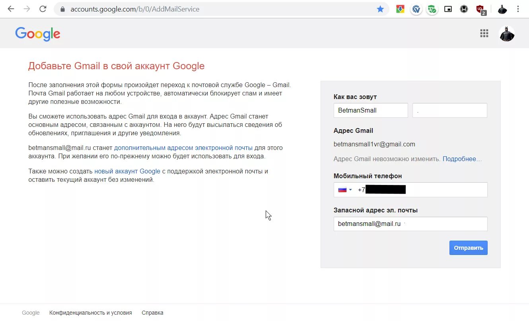
Task: Open the blue gear V extension
Action: tap(416, 9)
